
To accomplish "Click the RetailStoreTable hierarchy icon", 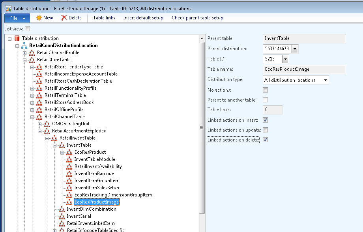I will pos(32,60).
